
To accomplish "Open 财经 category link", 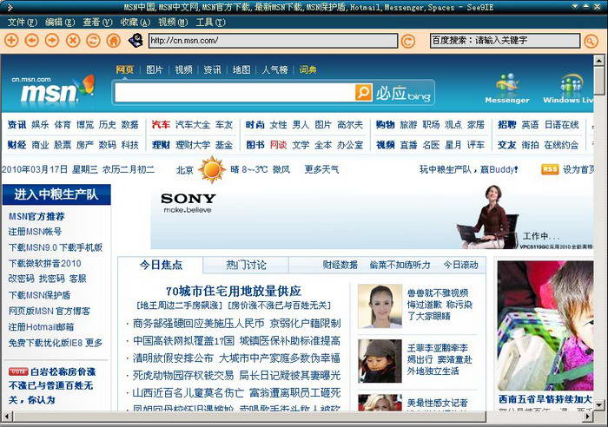I will 17,145.
